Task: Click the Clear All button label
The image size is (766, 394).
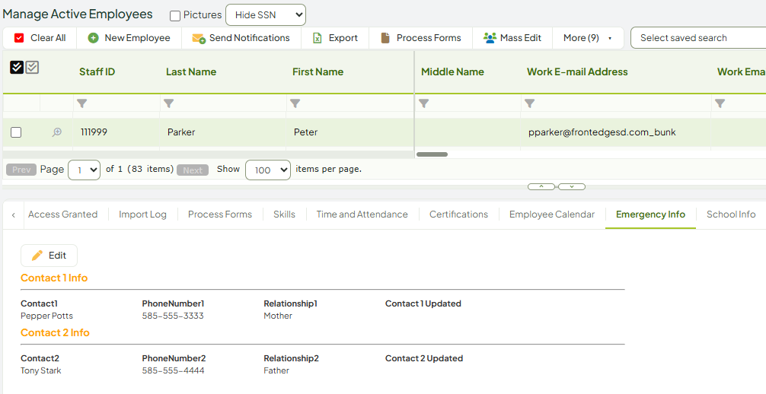Action: [x=48, y=38]
